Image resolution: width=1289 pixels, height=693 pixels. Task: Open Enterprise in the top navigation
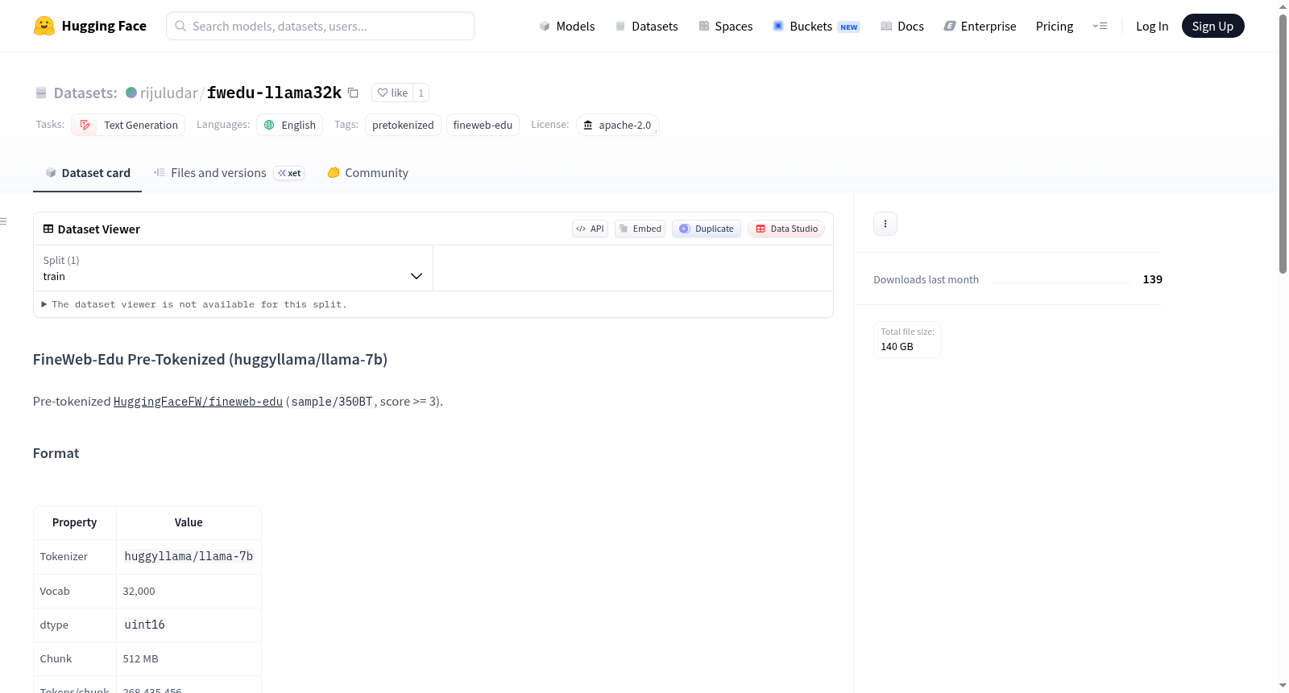tap(980, 26)
